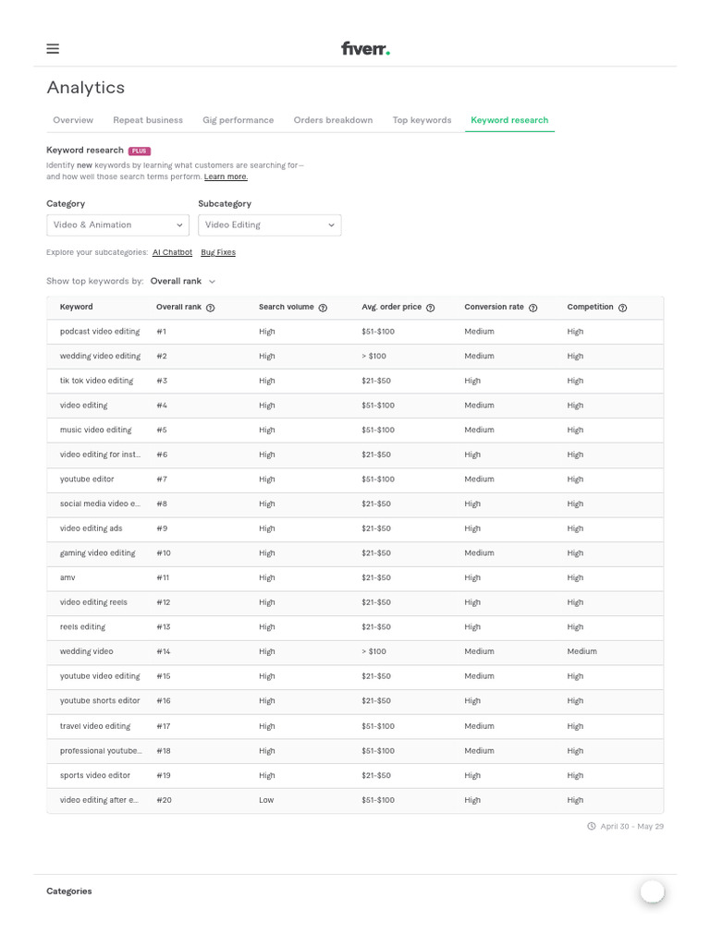Open the hamburger menu icon
The height and width of the screenshot is (946, 710).
(53, 49)
